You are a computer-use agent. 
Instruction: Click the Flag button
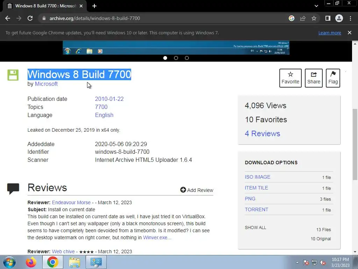click(x=333, y=78)
